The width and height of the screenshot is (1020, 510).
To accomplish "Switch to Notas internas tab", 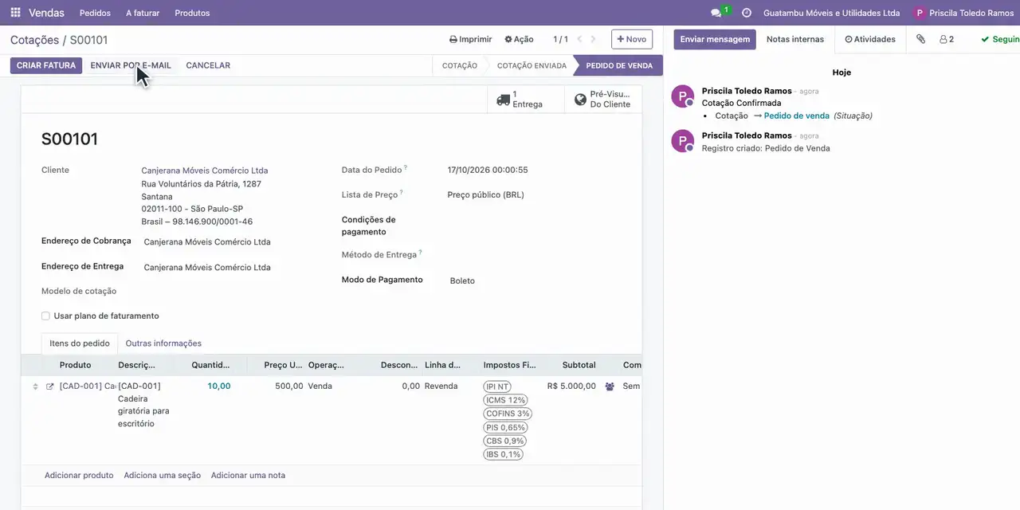I will [x=795, y=39].
